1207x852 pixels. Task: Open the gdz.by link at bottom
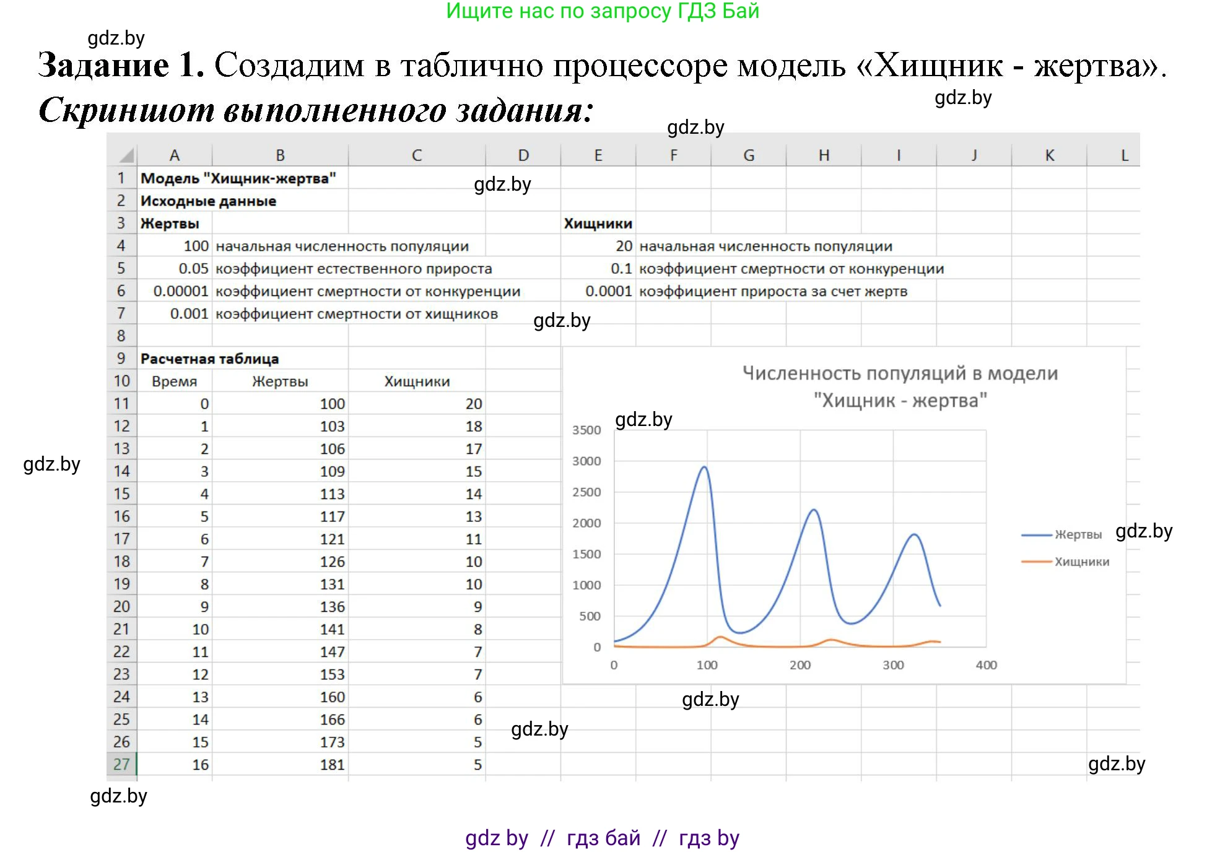[495, 838]
